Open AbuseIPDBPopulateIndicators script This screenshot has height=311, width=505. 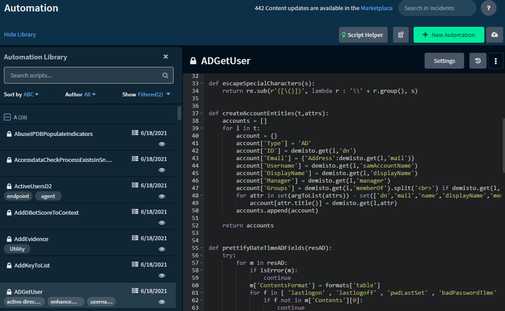[x=54, y=134]
